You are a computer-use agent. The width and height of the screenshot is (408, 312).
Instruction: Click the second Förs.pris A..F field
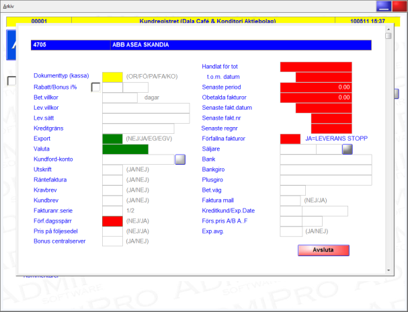click(x=313, y=221)
